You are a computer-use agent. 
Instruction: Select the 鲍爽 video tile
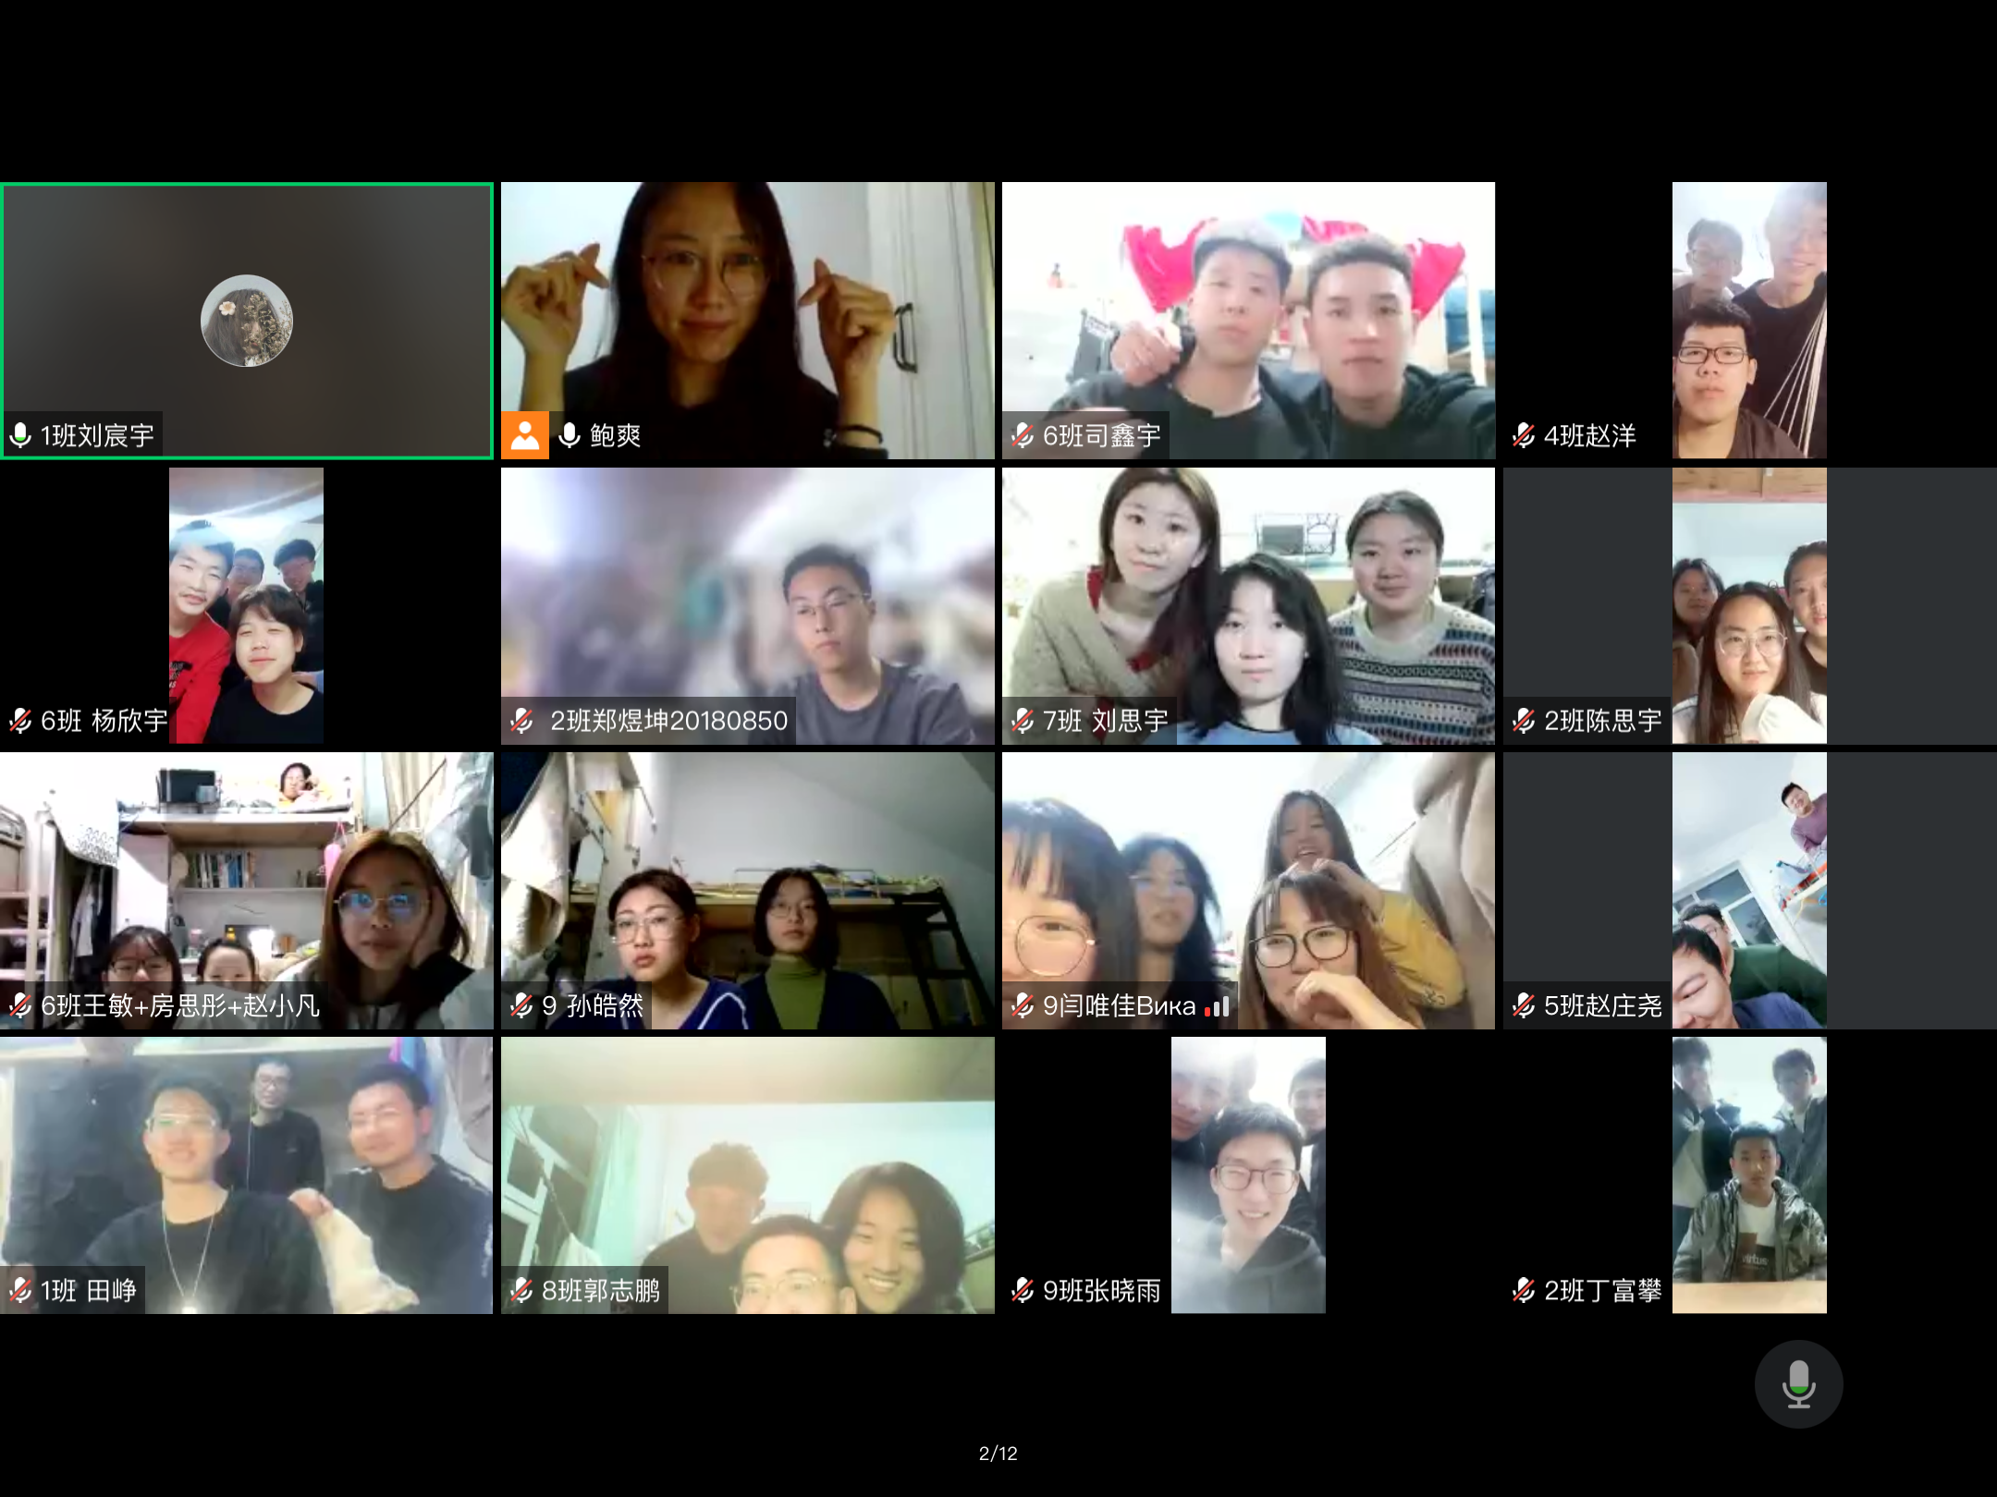point(748,321)
